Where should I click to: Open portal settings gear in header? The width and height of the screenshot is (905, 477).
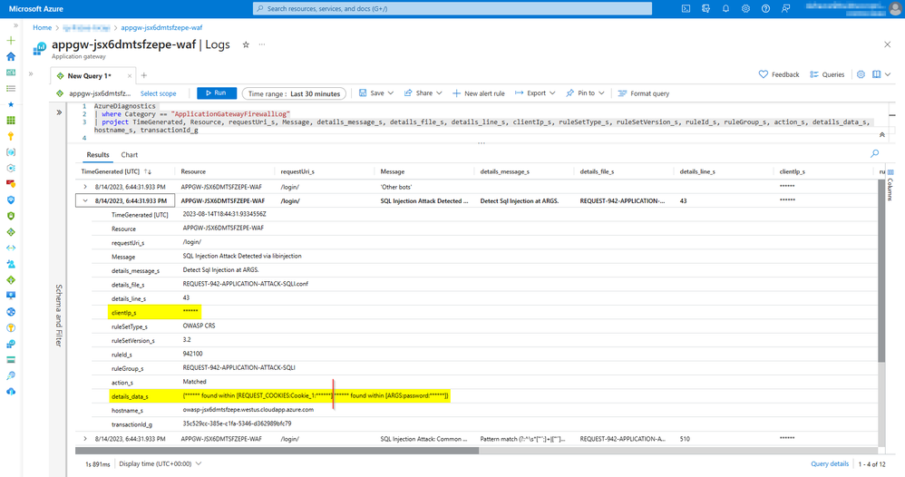pyautogui.click(x=745, y=9)
